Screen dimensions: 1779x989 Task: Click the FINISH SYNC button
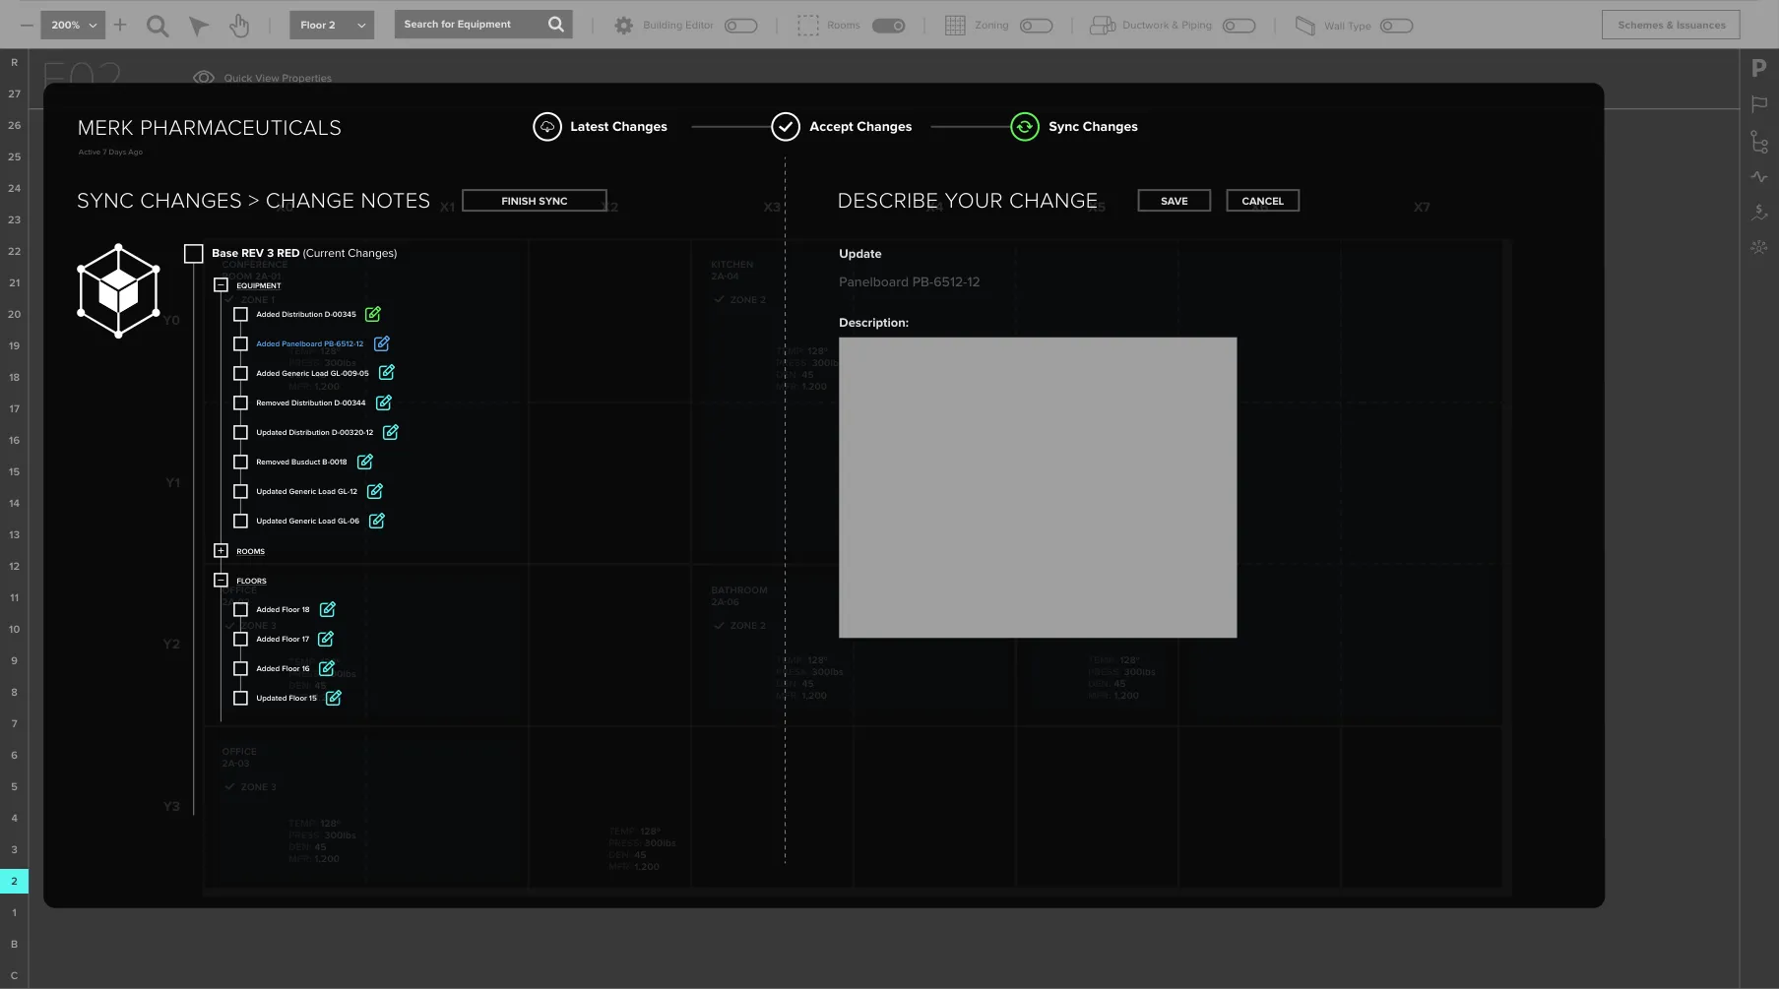[535, 201]
